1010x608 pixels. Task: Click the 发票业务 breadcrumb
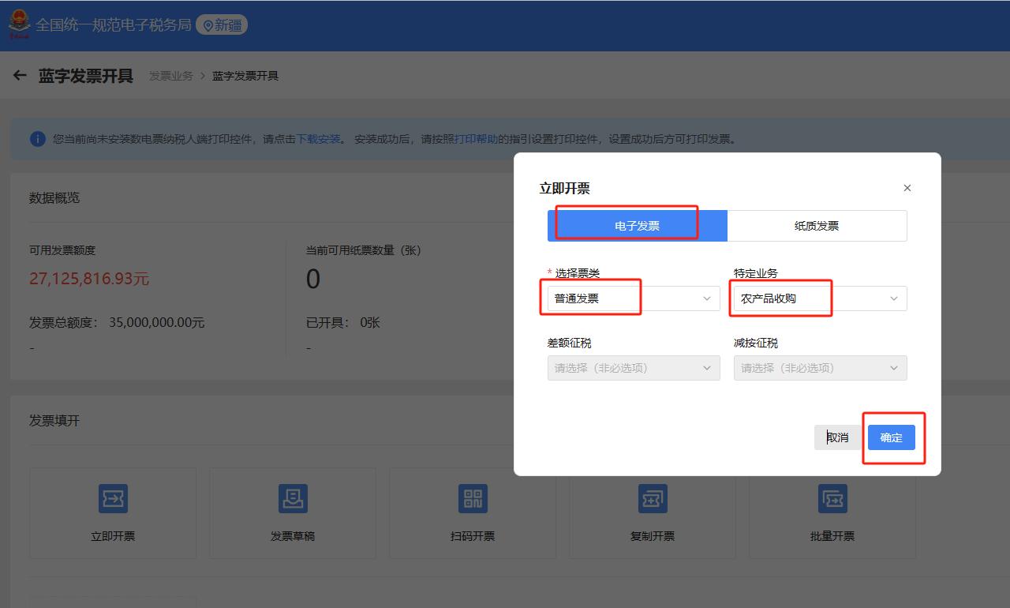[171, 76]
